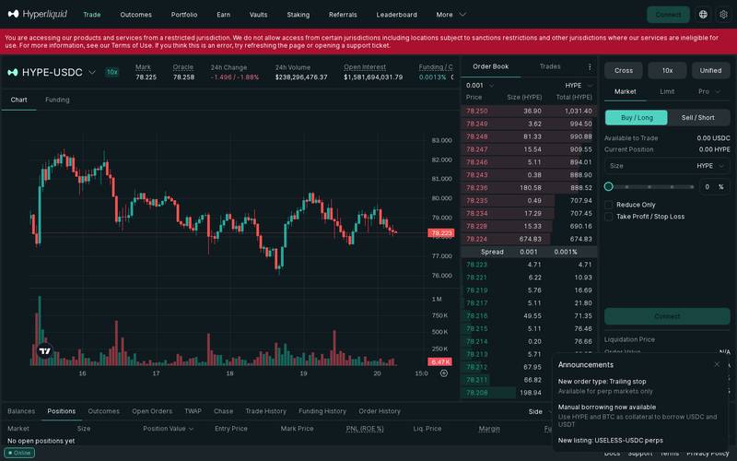Click the chart settings target icon

(444, 373)
